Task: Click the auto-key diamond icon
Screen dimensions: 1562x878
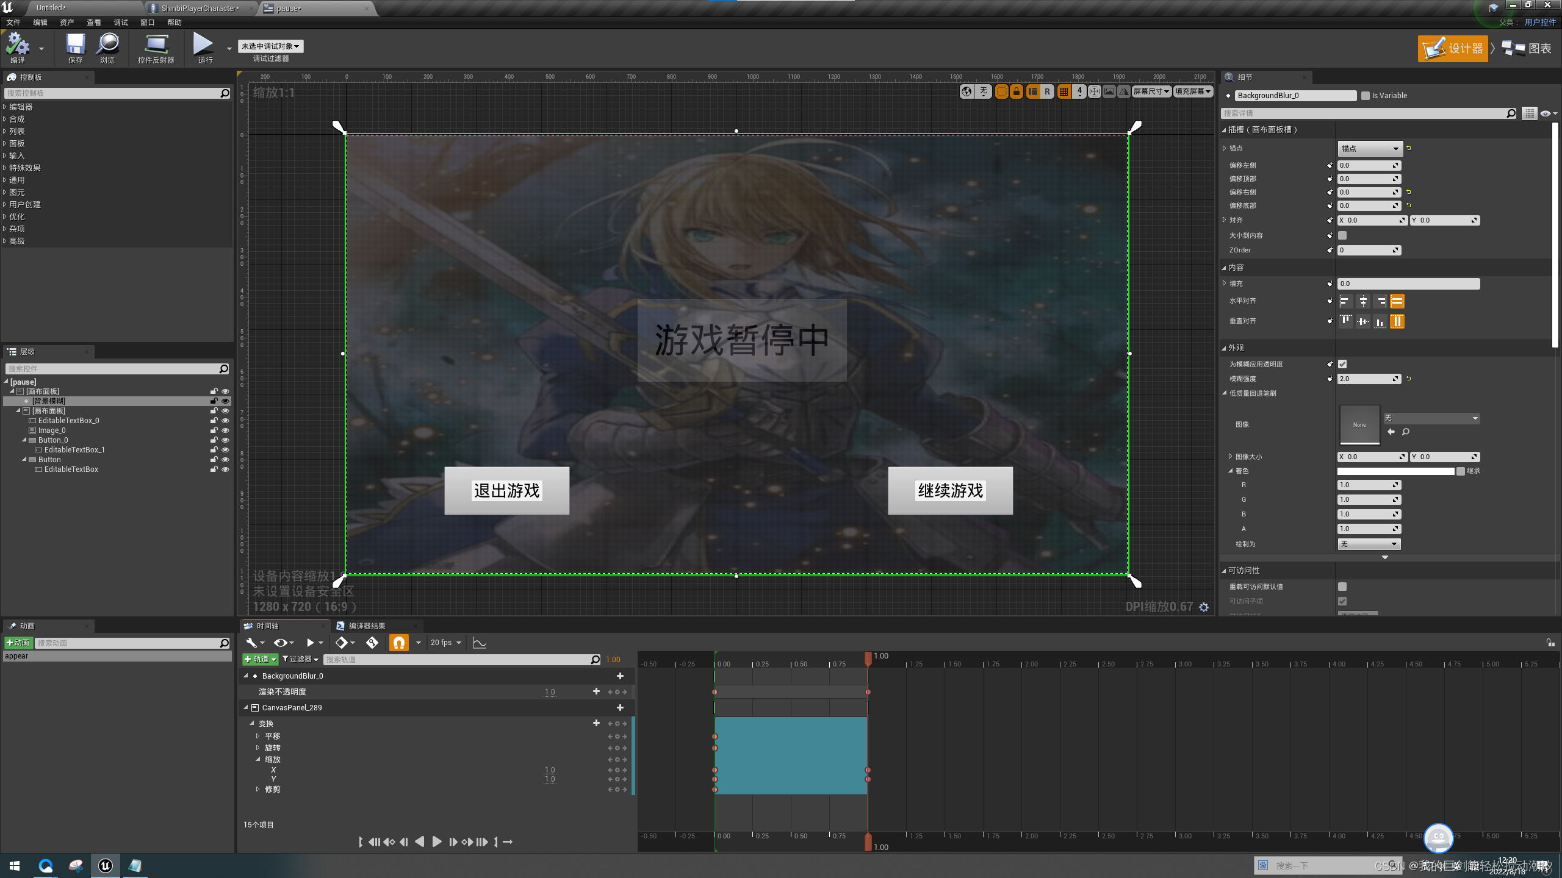Action: pyautogui.click(x=372, y=643)
